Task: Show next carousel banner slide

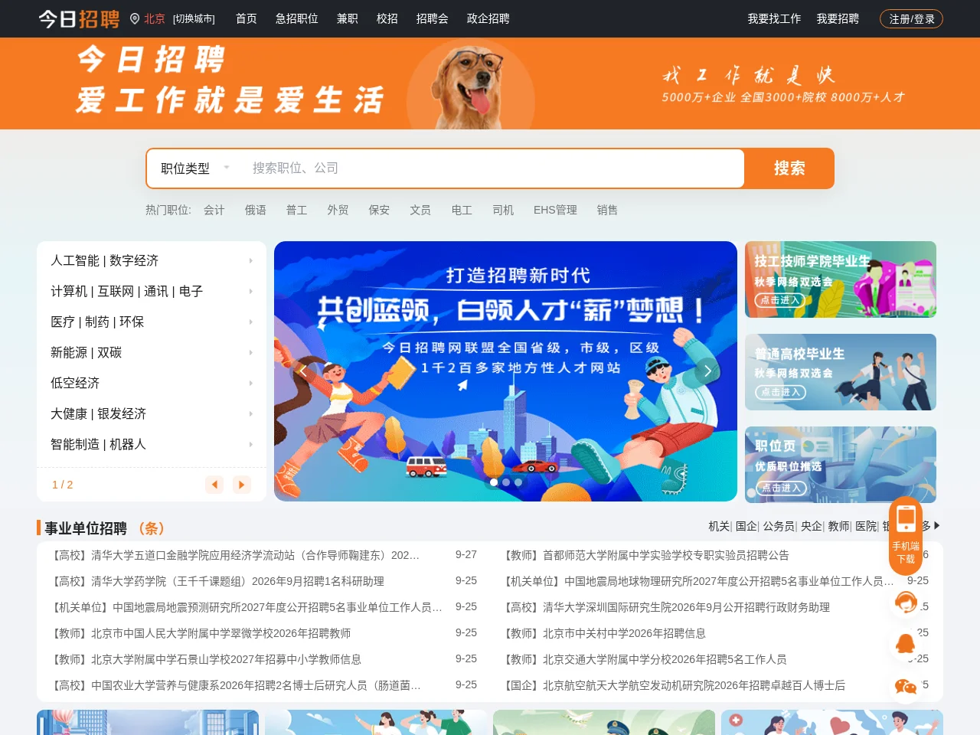Action: point(708,371)
